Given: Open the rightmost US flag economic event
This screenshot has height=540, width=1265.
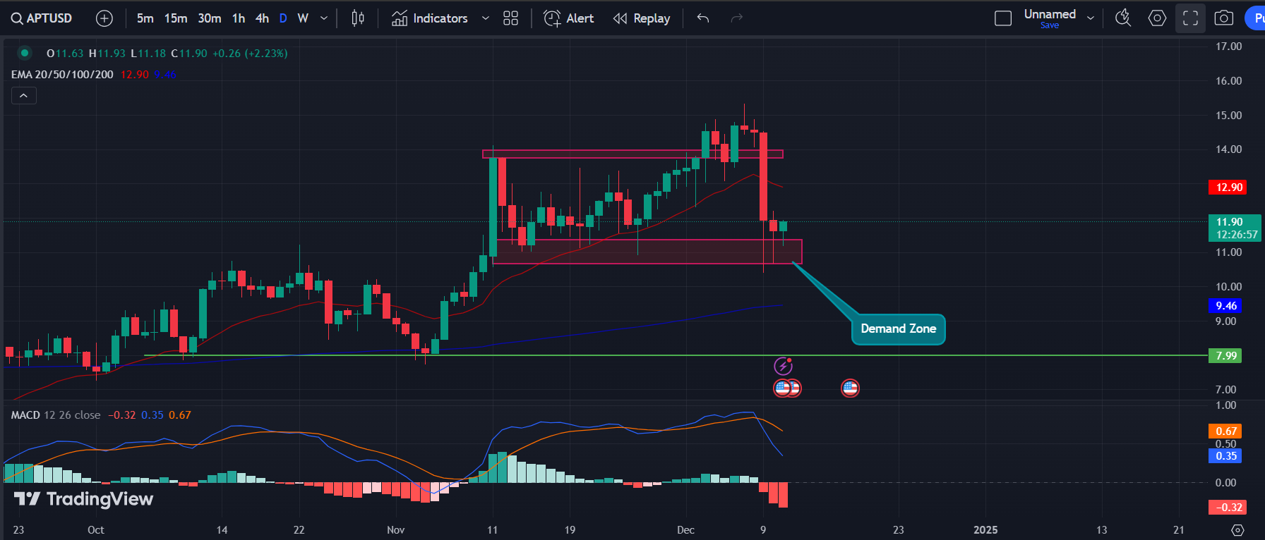Looking at the screenshot, I should pyautogui.click(x=851, y=388).
